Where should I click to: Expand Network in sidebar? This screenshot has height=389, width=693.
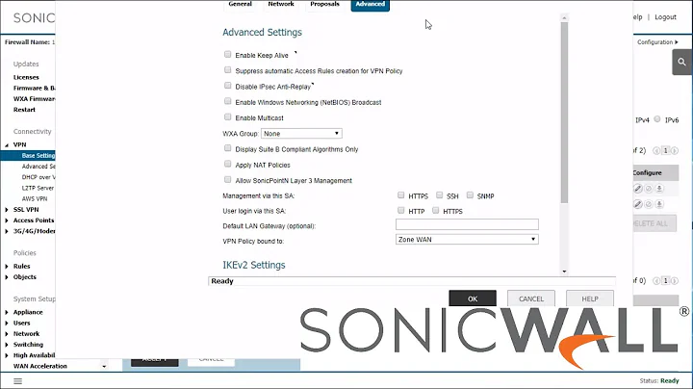pyautogui.click(x=7, y=334)
